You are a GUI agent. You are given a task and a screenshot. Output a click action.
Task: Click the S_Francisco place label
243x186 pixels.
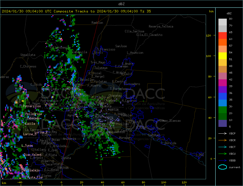(106, 49)
